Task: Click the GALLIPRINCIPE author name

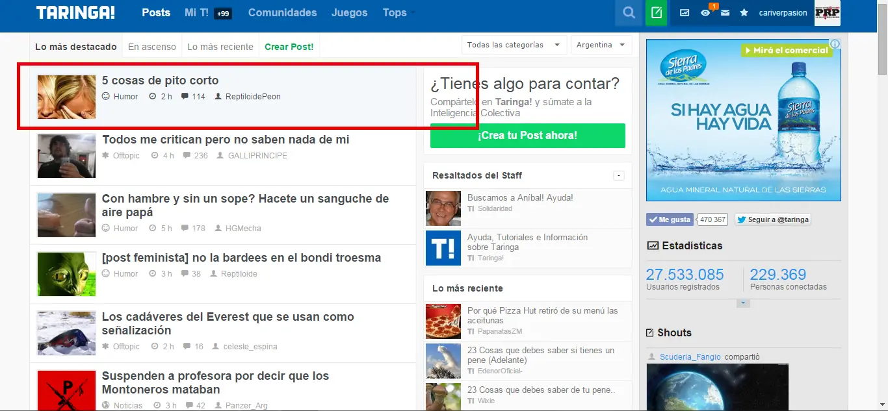Action: [x=257, y=156]
